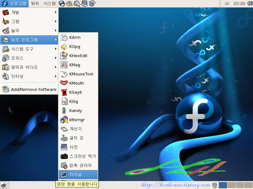Click the 그림 paint palette icon

(x=6, y=21)
